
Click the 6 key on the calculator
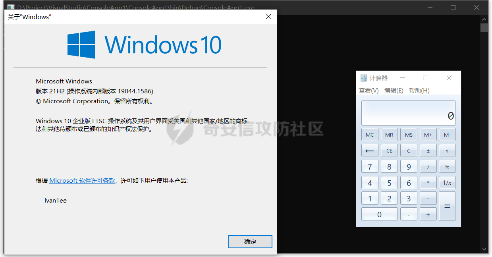click(x=409, y=183)
